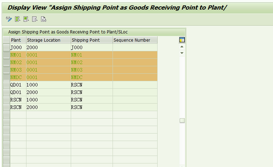Click the Display/Change toggle pencil icon
This screenshot has width=273, height=167.
(9, 19)
